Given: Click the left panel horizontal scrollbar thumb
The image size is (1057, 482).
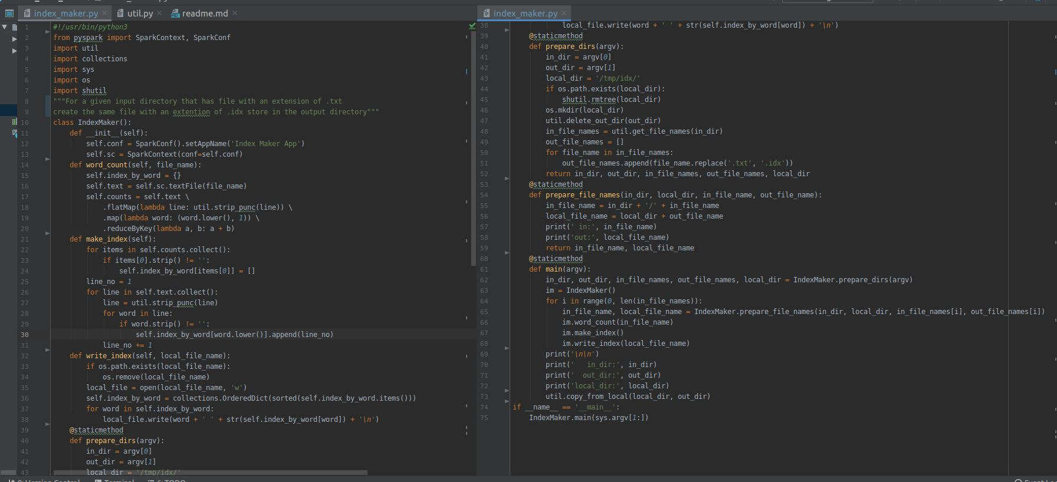Looking at the screenshot, I should pyautogui.click(x=8, y=473).
